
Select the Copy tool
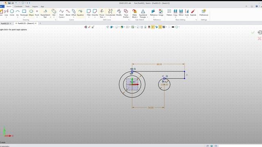pyautogui.click(x=175, y=13)
